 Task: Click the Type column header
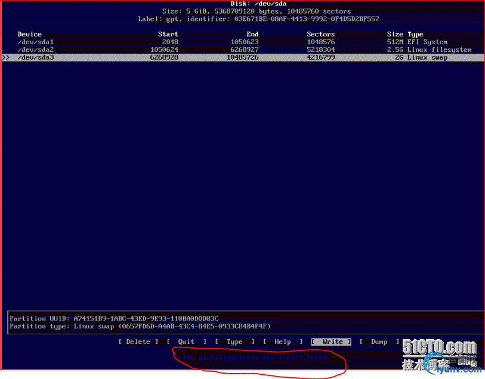[x=415, y=35]
